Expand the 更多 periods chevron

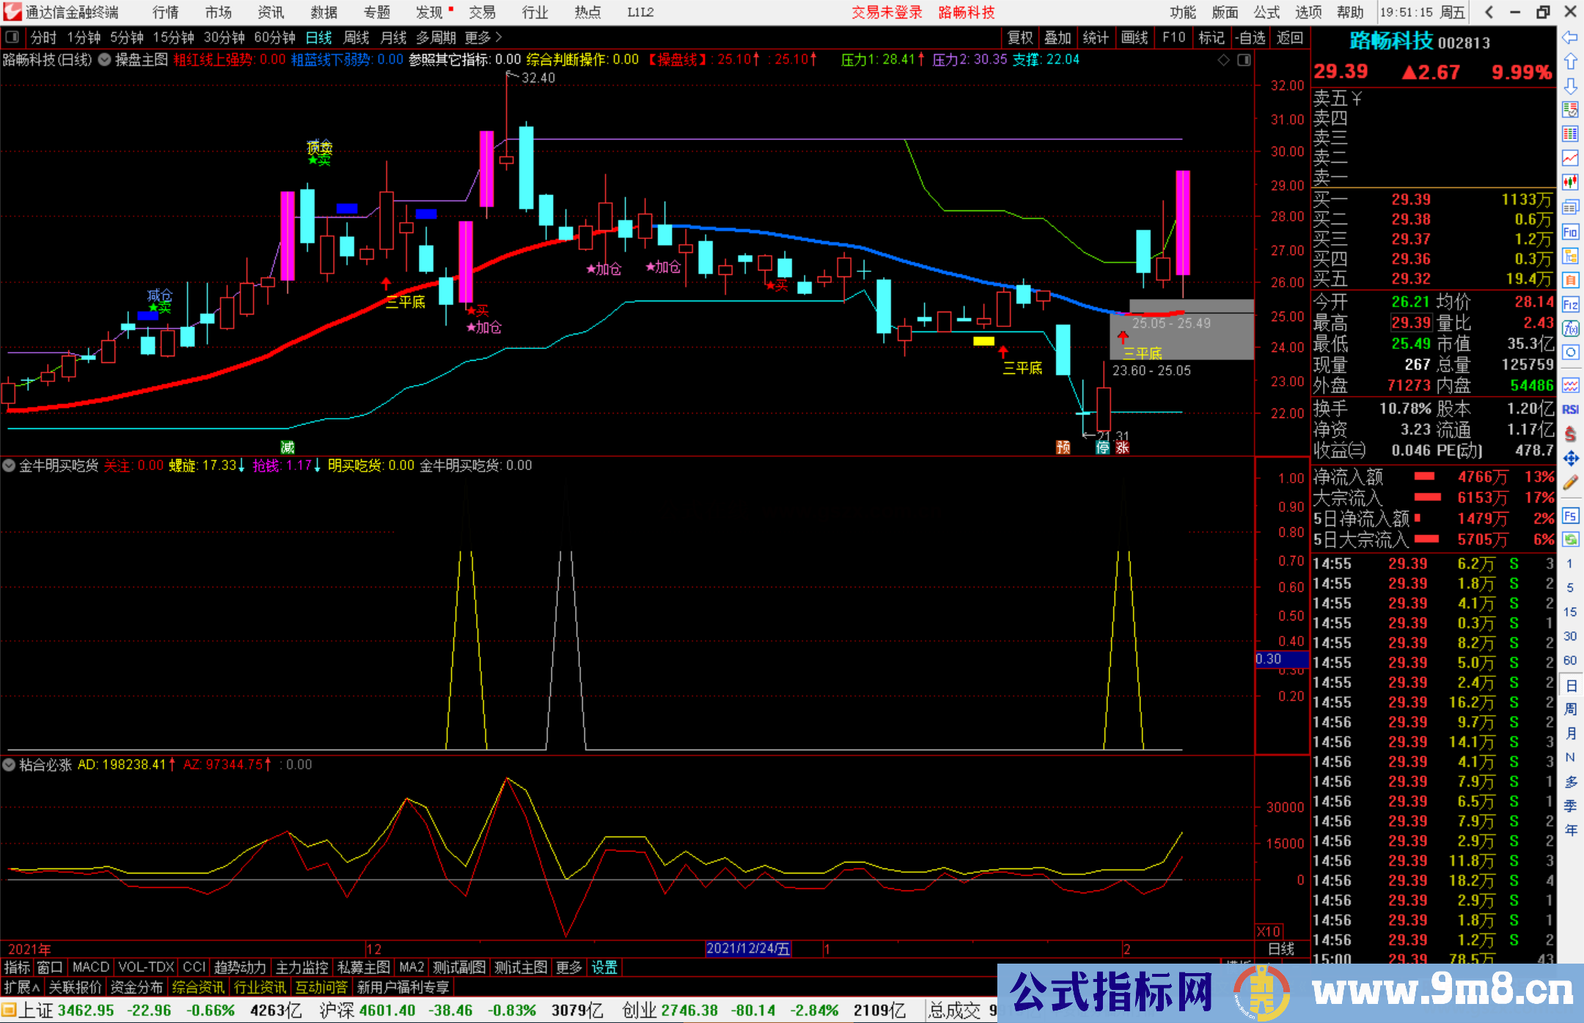pos(499,37)
